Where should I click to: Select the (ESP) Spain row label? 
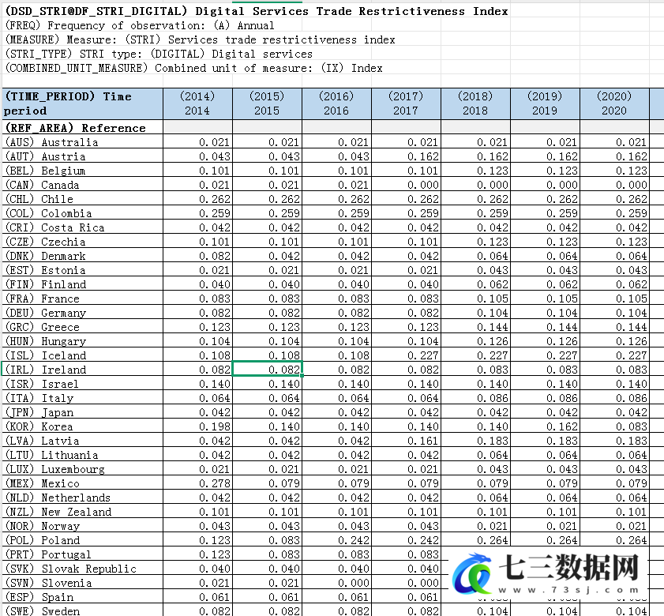click(83, 596)
